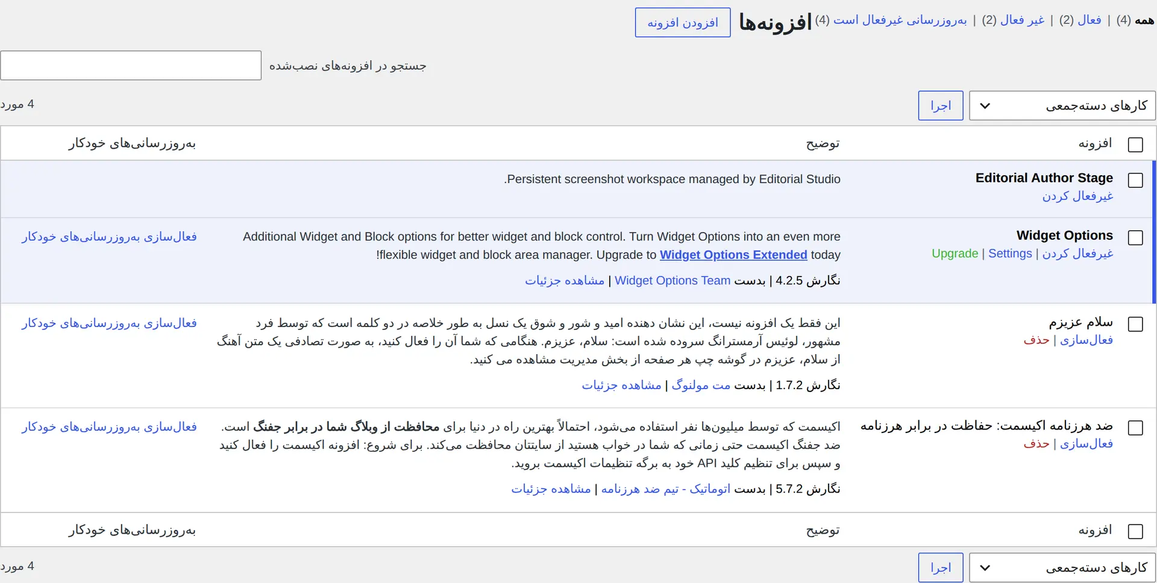This screenshot has height=583, width=1157.
Task: Click the top افزونه column header label
Action: 1096,143
